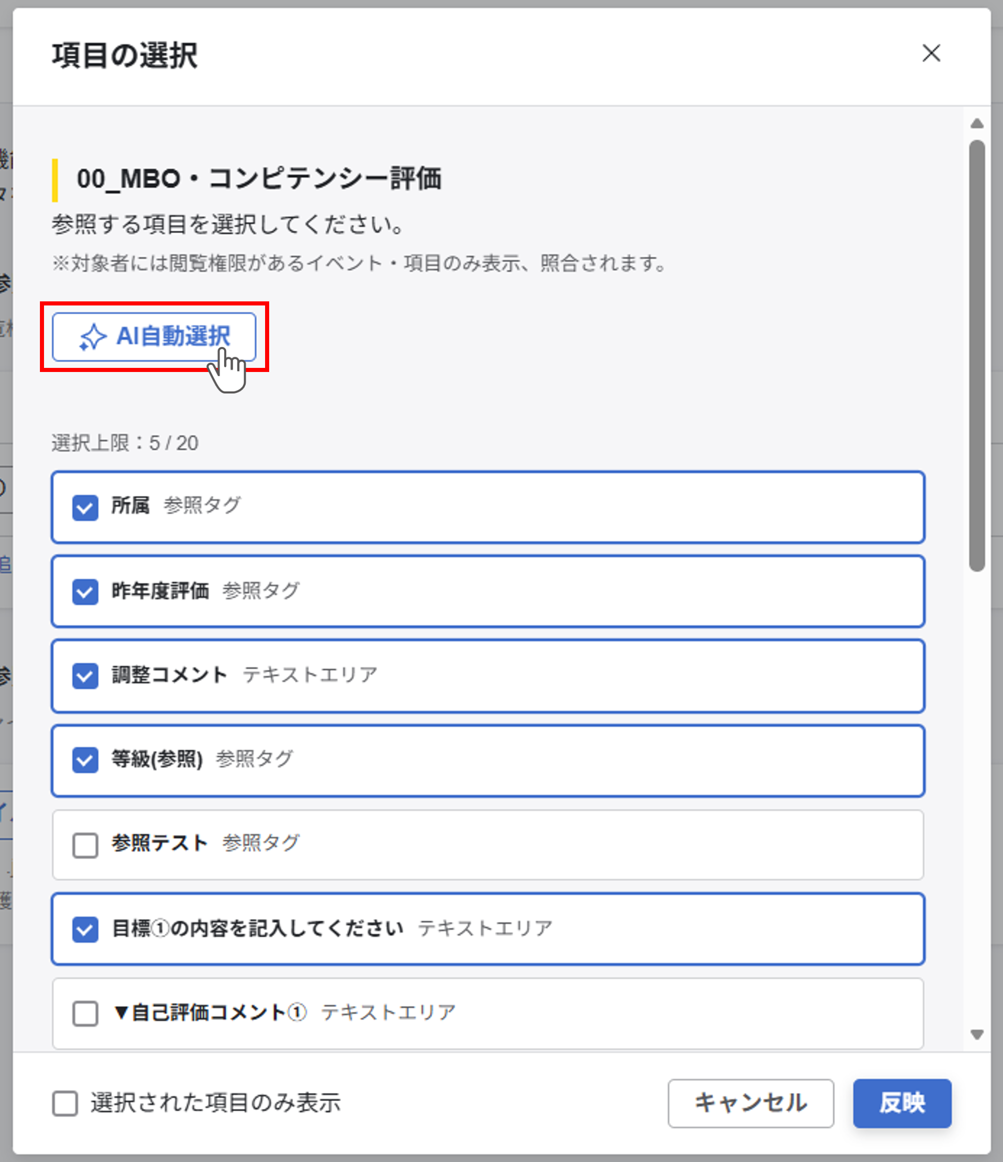
Task: Uncheck the 昨年度評価 checkbox
Action: 85,591
